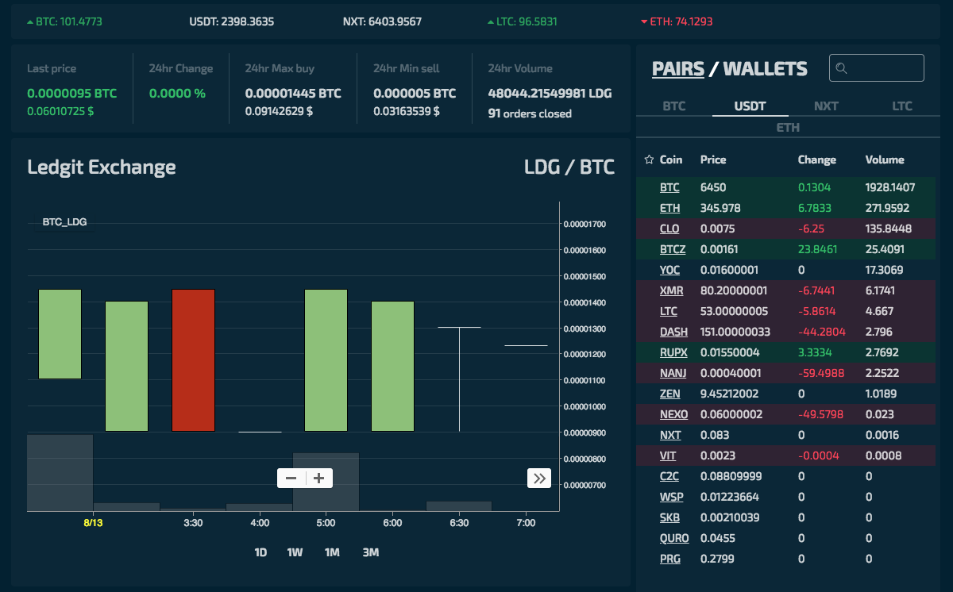This screenshot has height=592, width=953.
Task: Set chart range to 1M
Action: point(332,552)
